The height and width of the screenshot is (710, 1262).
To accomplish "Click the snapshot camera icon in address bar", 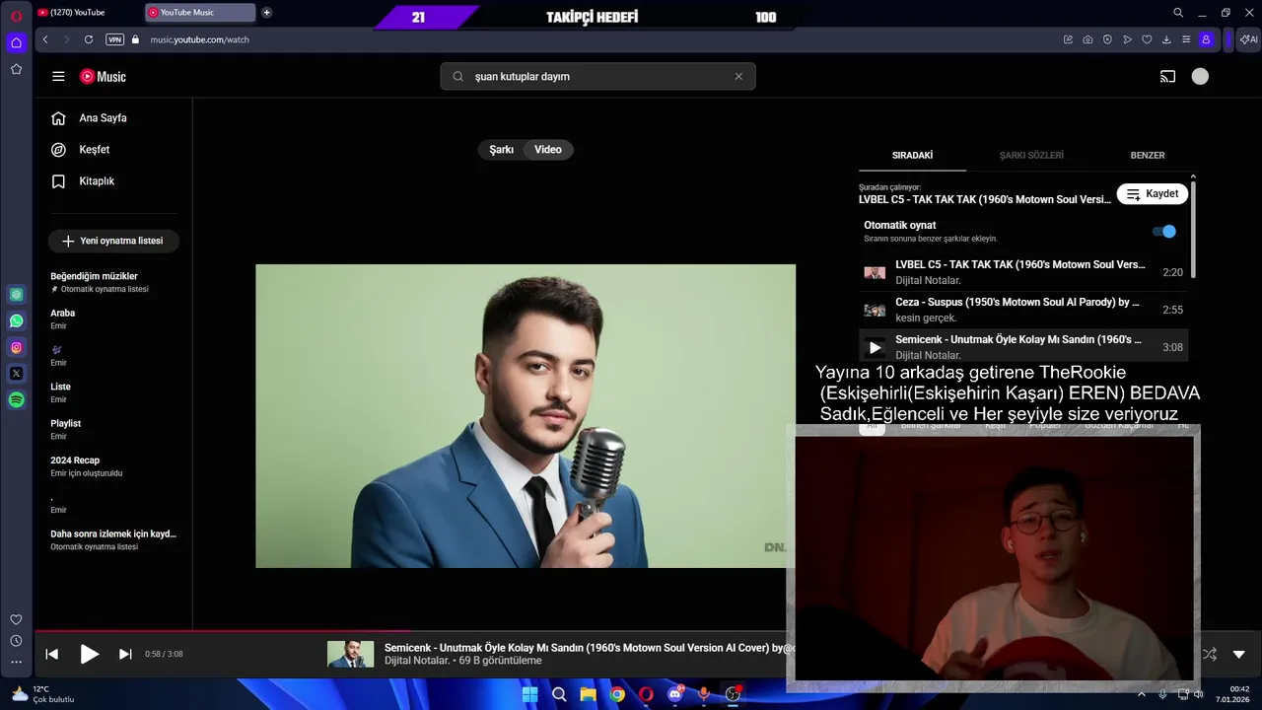I will coord(1087,39).
